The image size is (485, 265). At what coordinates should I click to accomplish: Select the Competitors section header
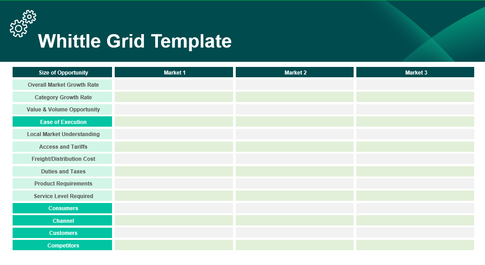pyautogui.click(x=63, y=245)
